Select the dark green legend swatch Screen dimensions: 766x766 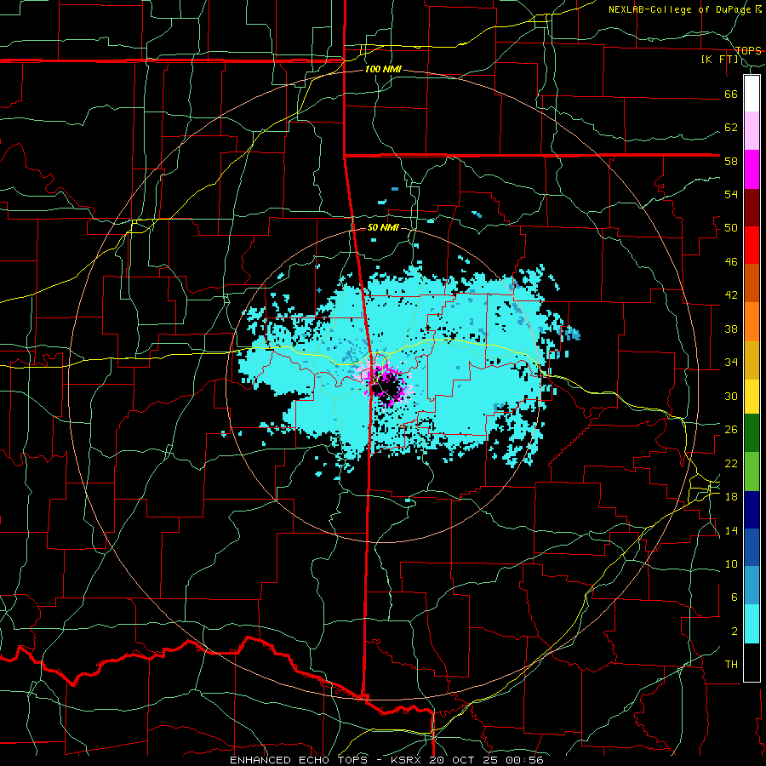pos(752,433)
